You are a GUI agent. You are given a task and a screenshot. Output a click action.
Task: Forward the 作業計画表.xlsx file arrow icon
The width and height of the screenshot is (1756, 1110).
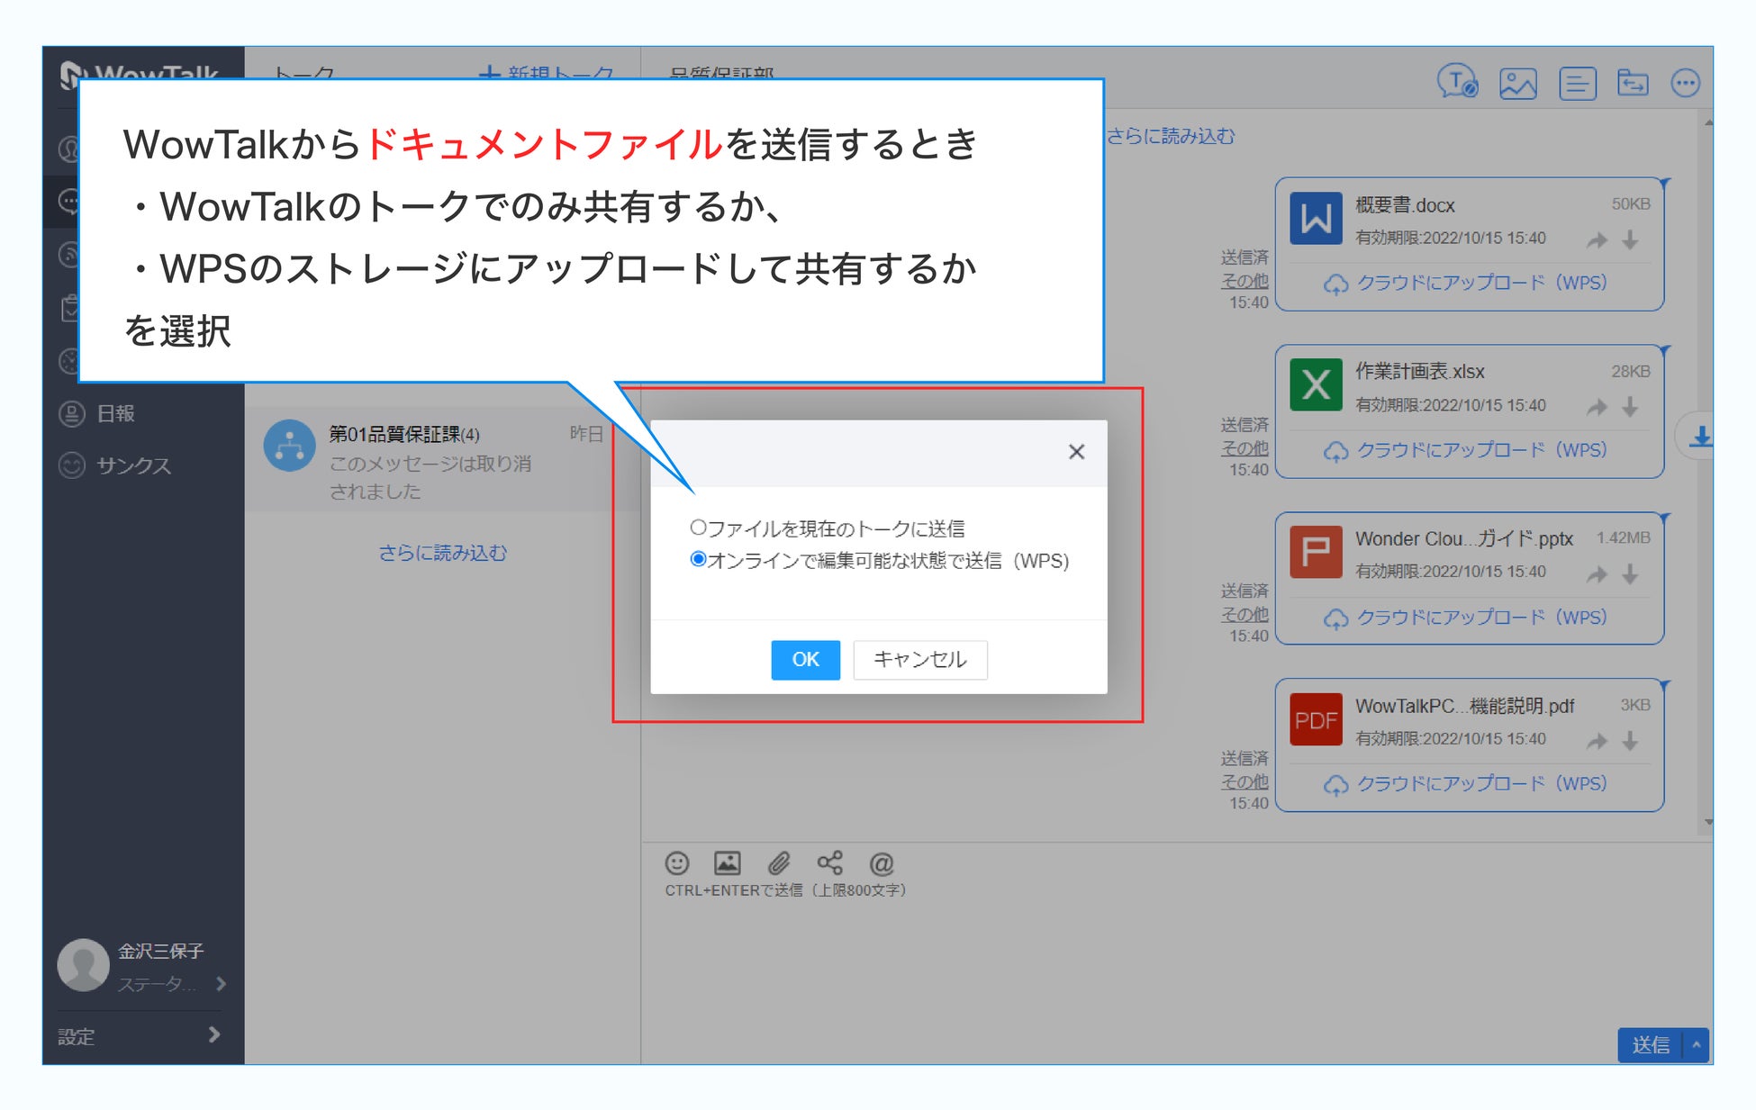[1597, 407]
